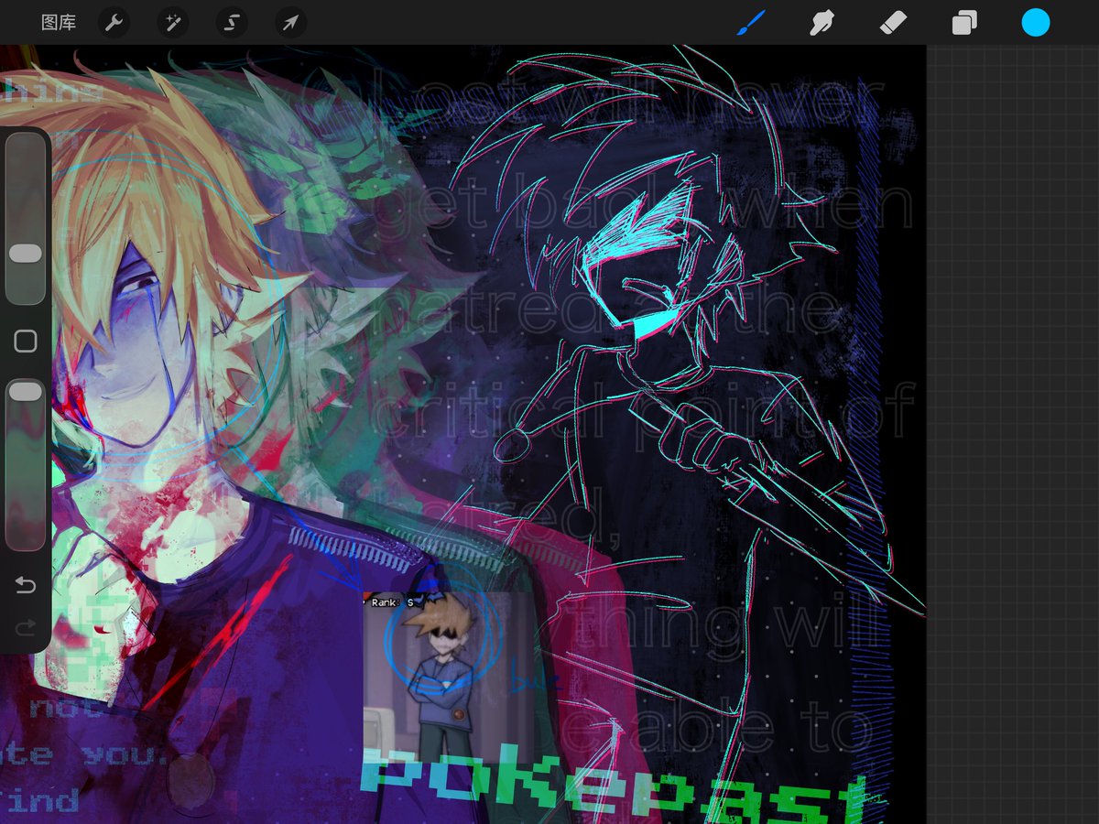Undo the last stroke with the undo arrow
This screenshot has height=824, width=1099.
[26, 585]
